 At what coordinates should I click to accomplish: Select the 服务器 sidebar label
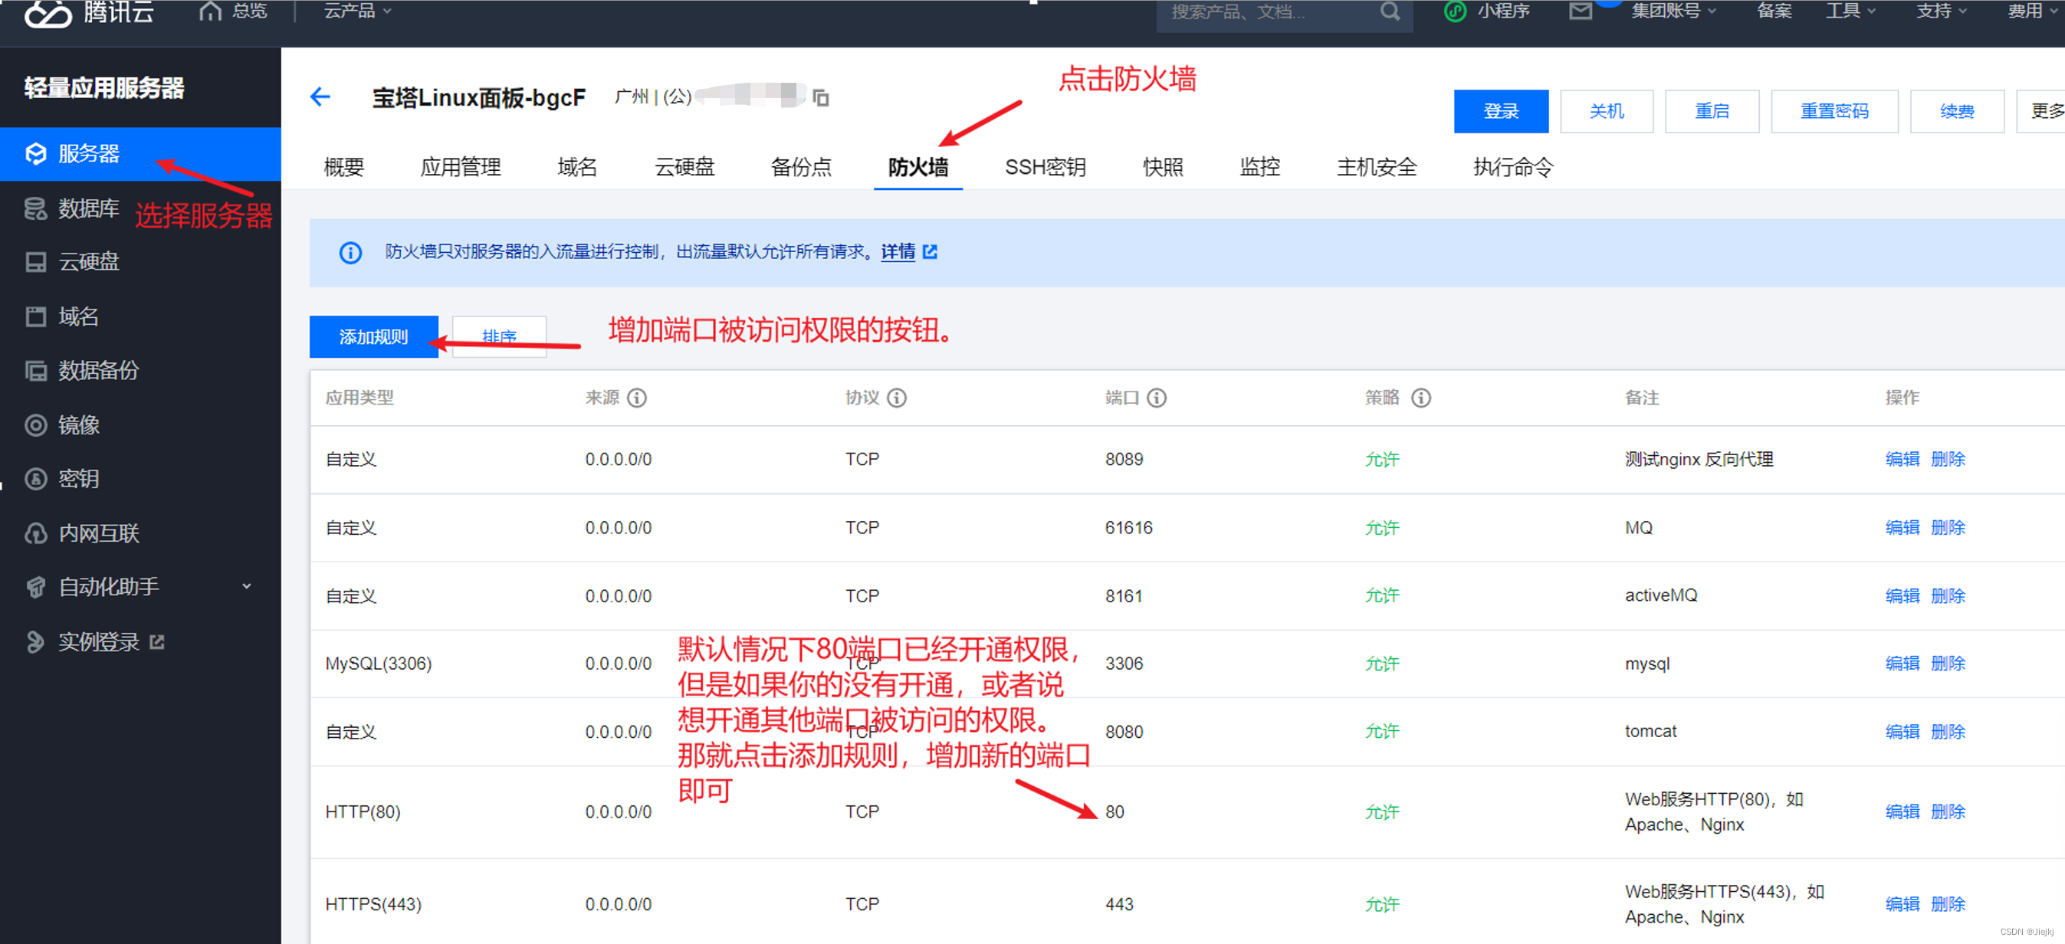(89, 153)
